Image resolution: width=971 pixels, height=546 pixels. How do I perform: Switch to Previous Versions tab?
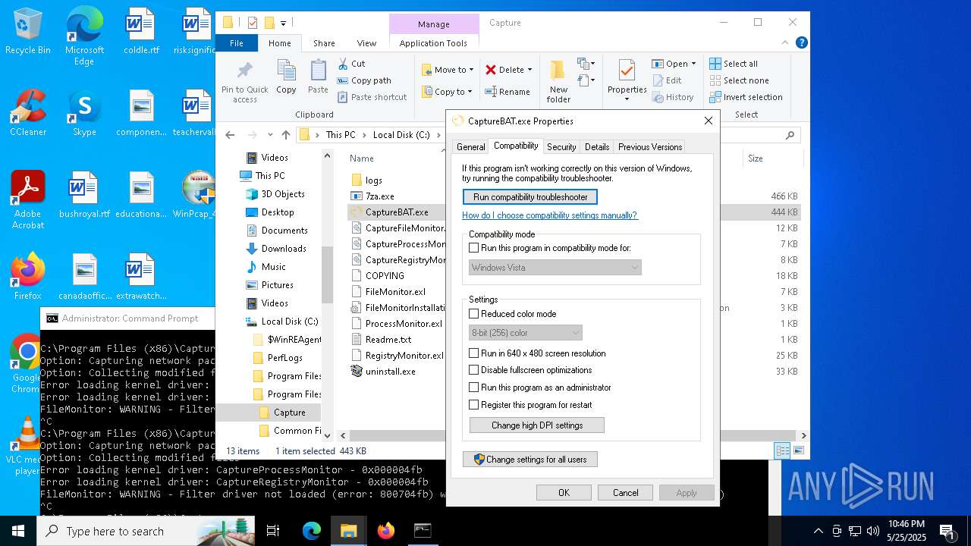pos(650,147)
